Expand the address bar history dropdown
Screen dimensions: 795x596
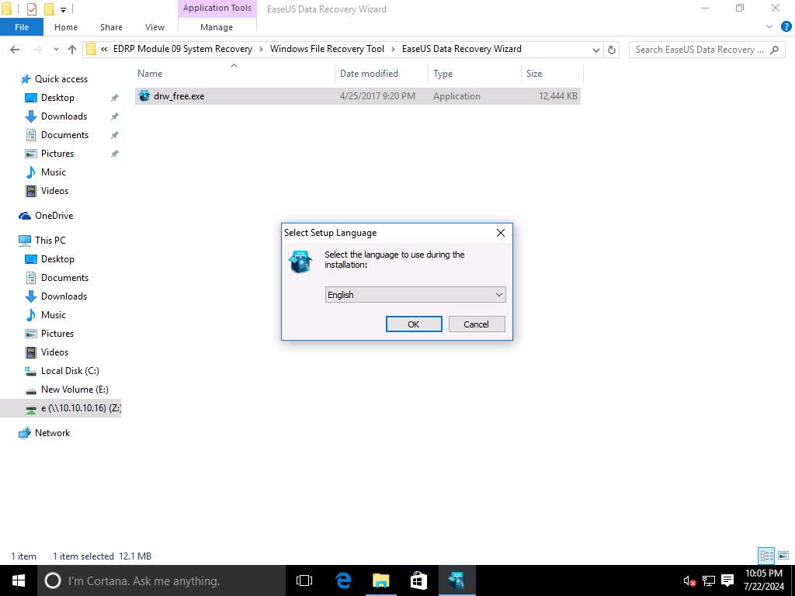tap(595, 50)
